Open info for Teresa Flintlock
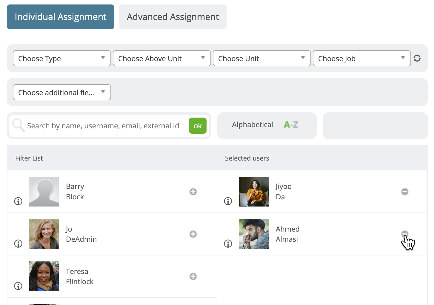The height and width of the screenshot is (305, 434). coord(18,286)
